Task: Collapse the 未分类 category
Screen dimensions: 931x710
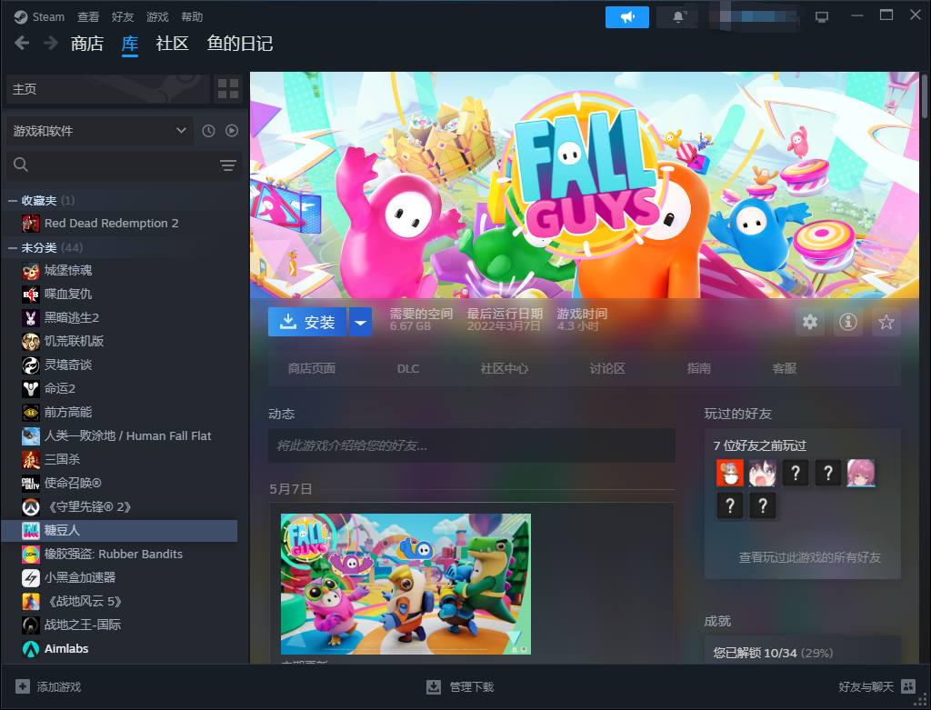Action: coord(13,248)
